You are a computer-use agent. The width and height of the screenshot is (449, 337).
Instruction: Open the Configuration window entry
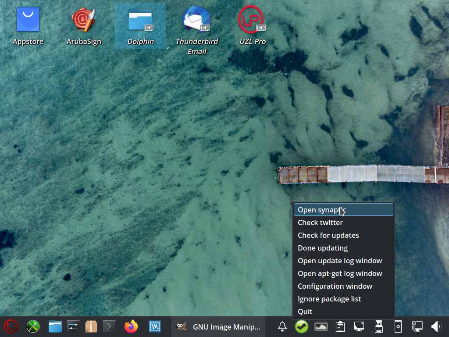[335, 286]
